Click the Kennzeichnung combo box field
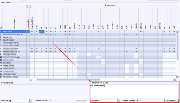The image size is (180, 103). [21, 101]
